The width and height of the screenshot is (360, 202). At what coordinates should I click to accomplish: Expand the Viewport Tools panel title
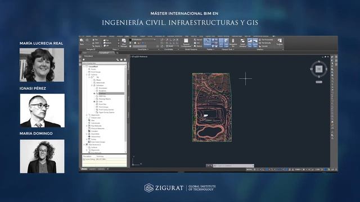pyautogui.click(x=228, y=49)
